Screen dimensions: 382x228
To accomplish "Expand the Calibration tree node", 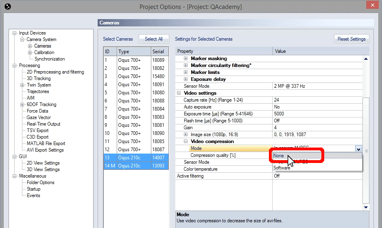I will pos(30,52).
